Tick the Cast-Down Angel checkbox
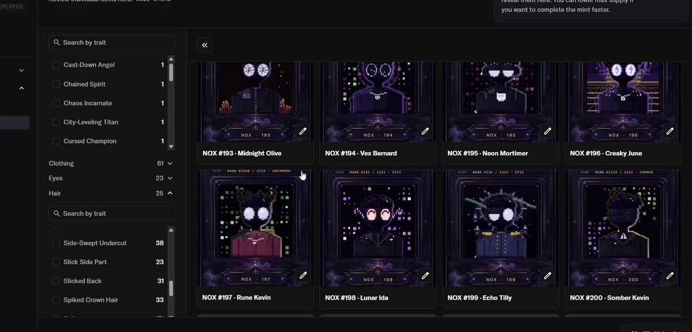 [x=56, y=65]
